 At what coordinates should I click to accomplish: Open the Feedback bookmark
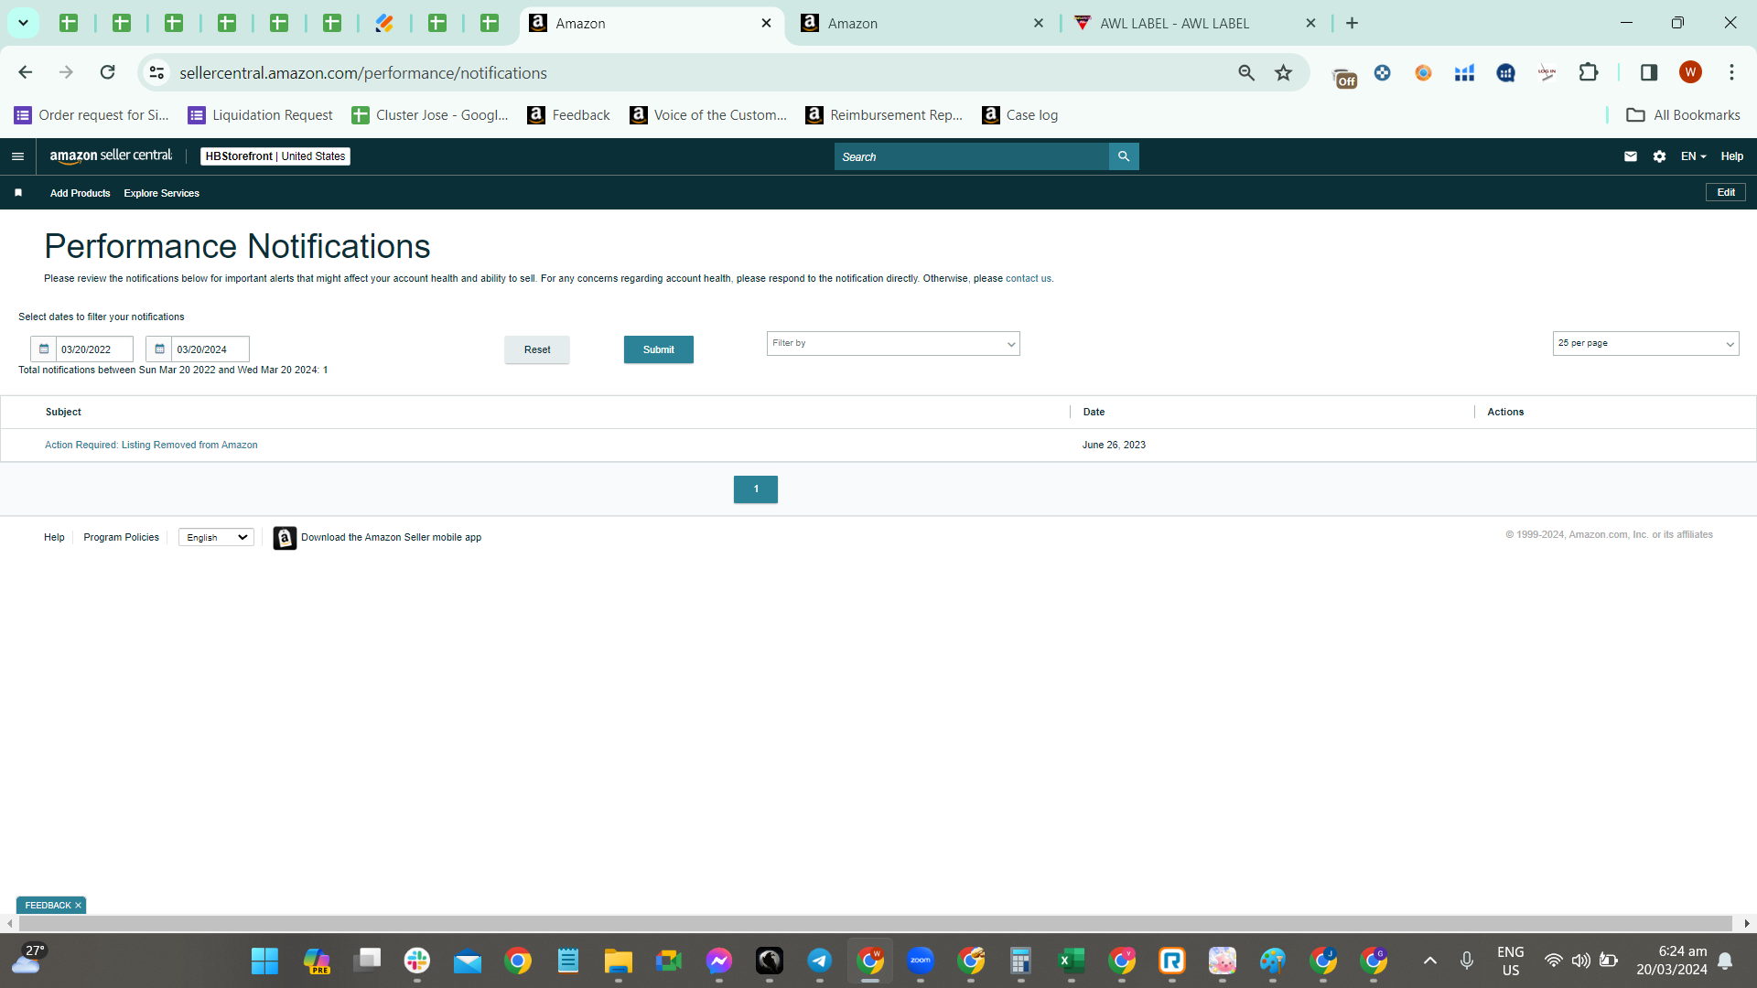pyautogui.click(x=569, y=115)
